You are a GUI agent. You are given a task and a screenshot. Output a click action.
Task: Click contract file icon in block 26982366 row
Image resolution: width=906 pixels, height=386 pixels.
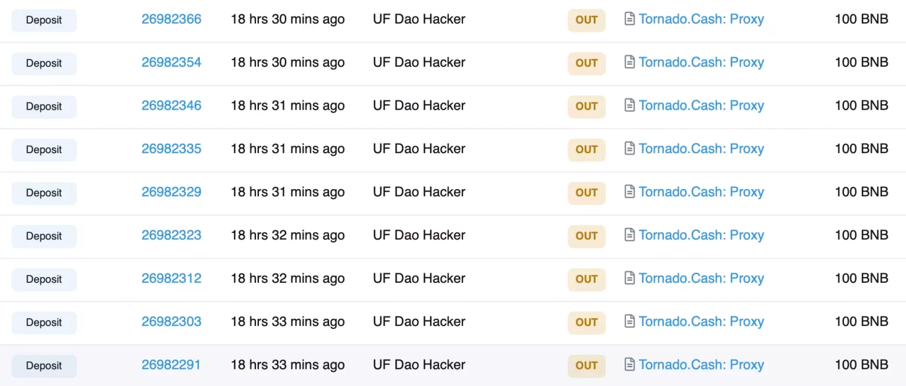(x=629, y=19)
